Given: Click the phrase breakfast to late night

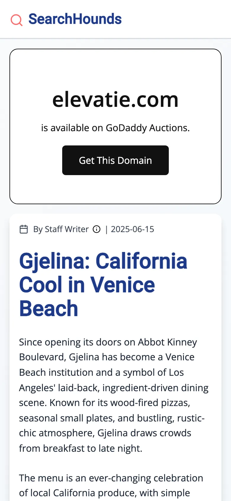Looking at the screenshot, I should [x=92, y=448].
